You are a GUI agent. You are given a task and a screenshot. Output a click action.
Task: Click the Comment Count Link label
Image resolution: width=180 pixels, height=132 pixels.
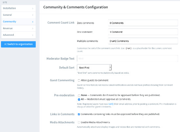pyautogui.click(x=61, y=23)
